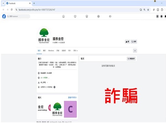Select the 關於 (About) tab
Viewport: 166px width, 123px height.
(44, 50)
